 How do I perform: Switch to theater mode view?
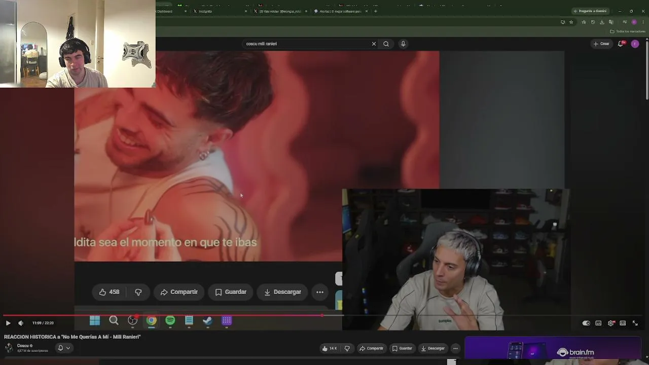click(623, 323)
